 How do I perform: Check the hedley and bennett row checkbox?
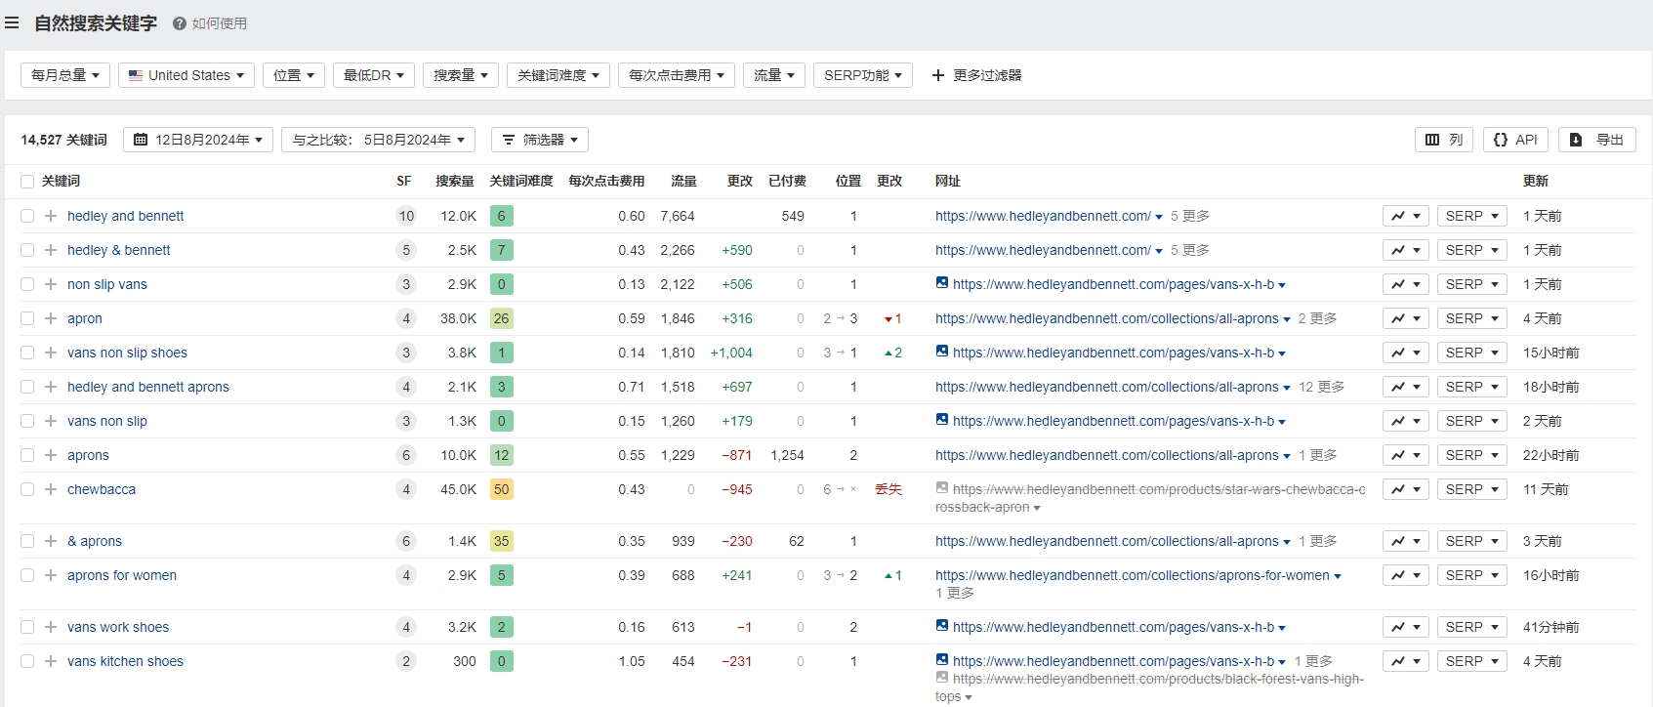27,216
